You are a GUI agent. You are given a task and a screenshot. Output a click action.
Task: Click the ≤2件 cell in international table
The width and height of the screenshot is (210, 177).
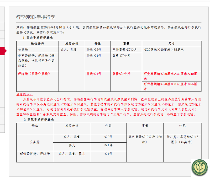pos(108,138)
